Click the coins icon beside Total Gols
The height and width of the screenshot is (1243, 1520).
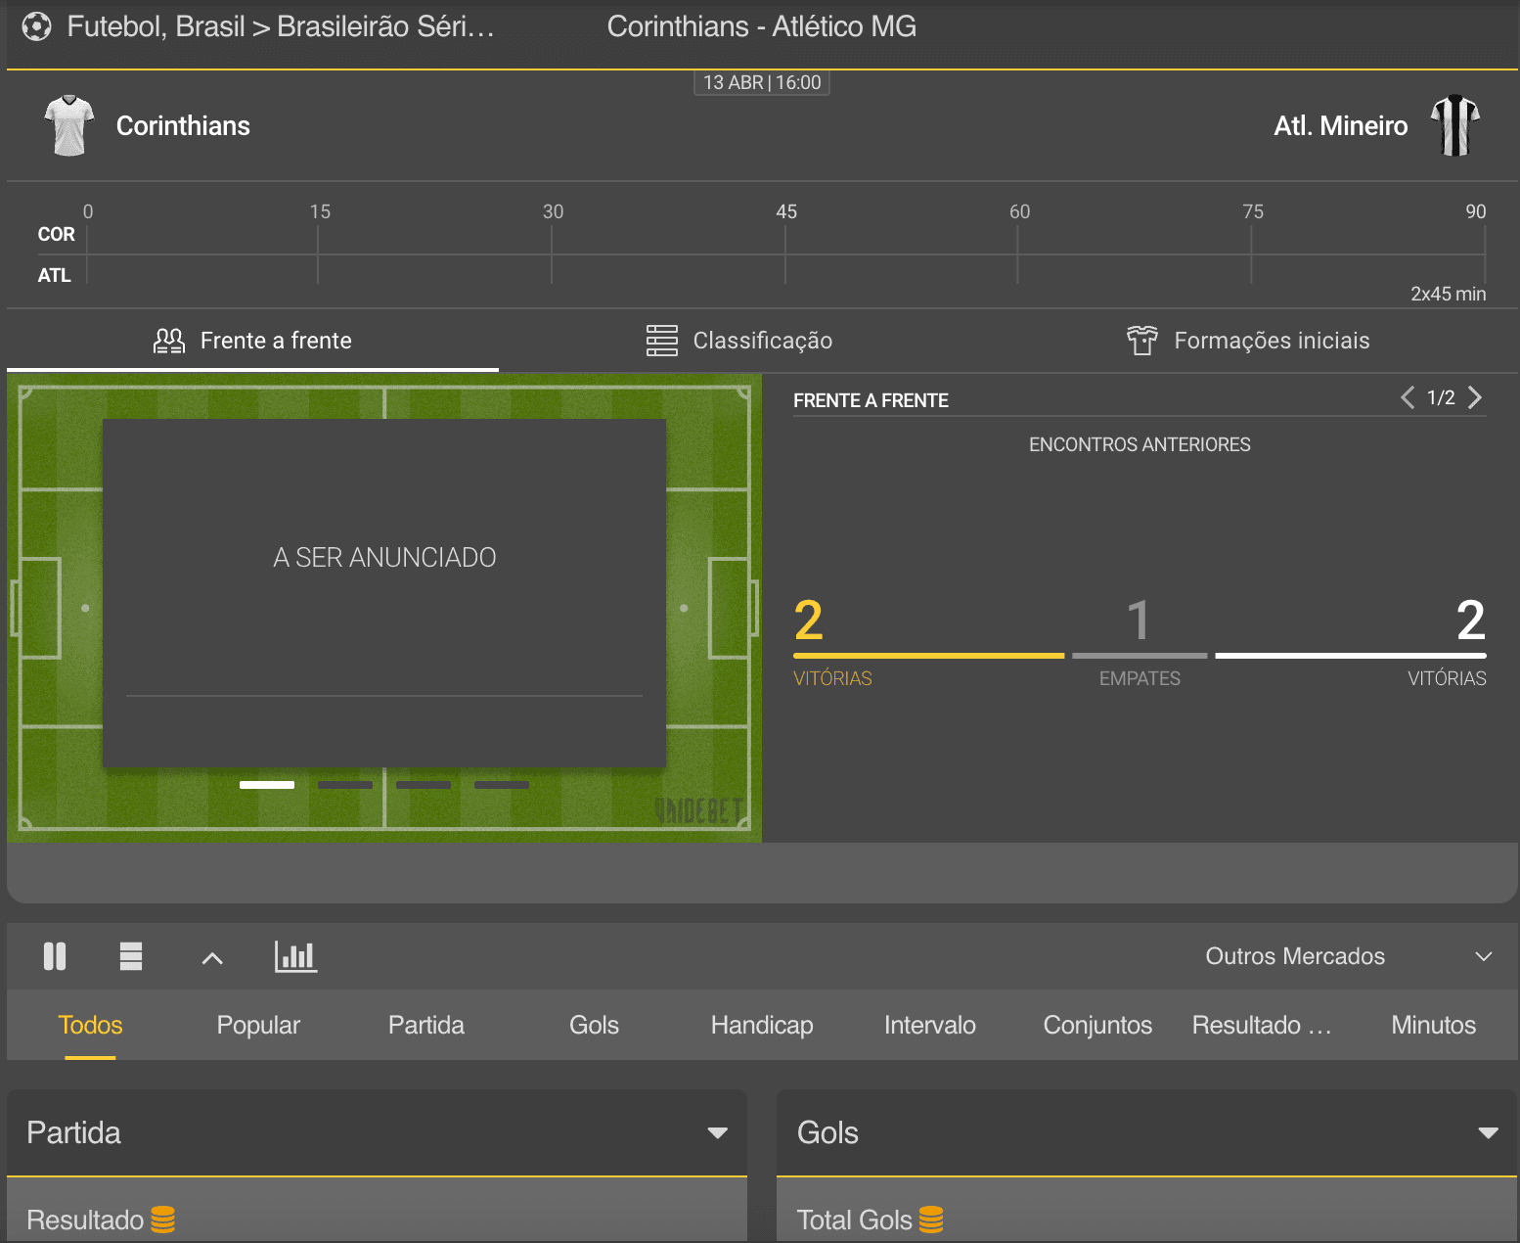click(931, 1220)
